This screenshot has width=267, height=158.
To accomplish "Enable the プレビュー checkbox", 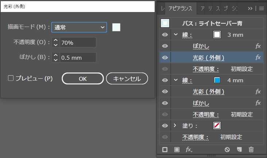I will (11, 78).
